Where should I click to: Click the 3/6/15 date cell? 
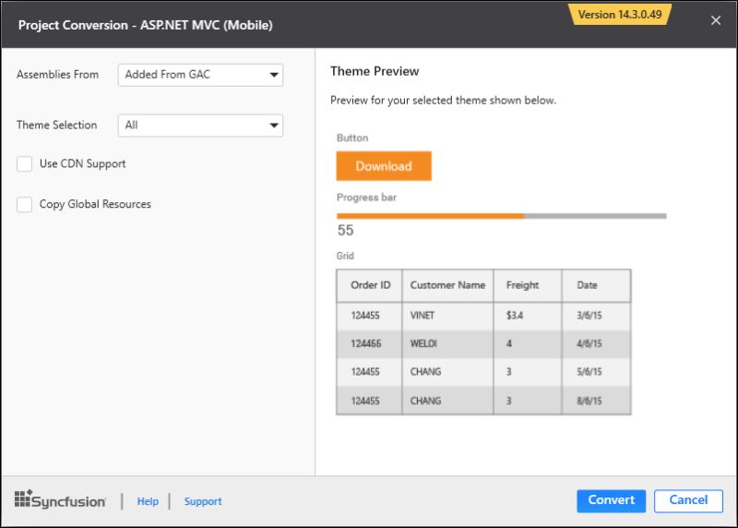pos(596,316)
